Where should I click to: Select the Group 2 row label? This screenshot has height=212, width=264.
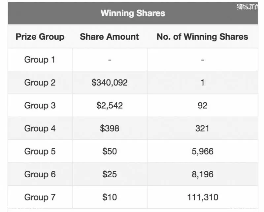click(40, 83)
